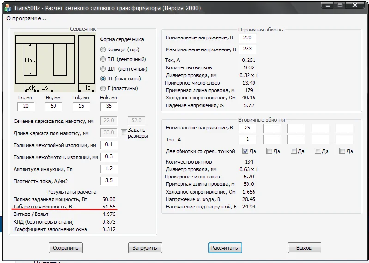Click secondary wire length value 59.0
Screen dimensions: 369x263
(249, 184)
